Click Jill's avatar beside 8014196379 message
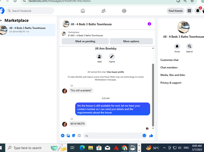This screenshot has height=152, width=204. (64, 124)
